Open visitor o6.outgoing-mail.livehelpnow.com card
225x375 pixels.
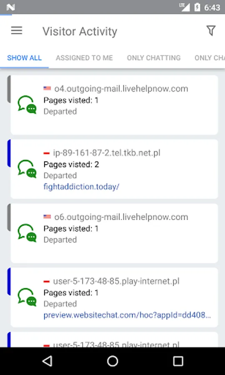pyautogui.click(x=114, y=233)
